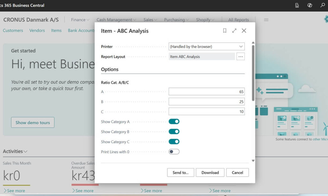Click the Download button
Image resolution: width=328 pixels, height=196 pixels.
tap(210, 173)
